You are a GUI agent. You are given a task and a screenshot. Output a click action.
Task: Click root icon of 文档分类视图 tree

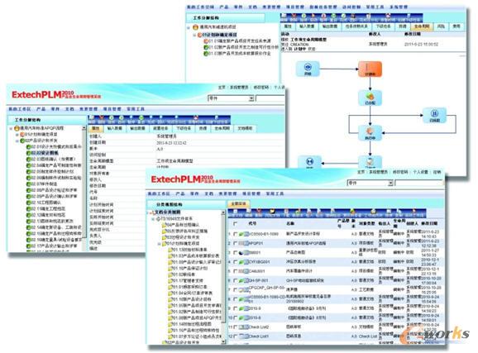[152, 212]
